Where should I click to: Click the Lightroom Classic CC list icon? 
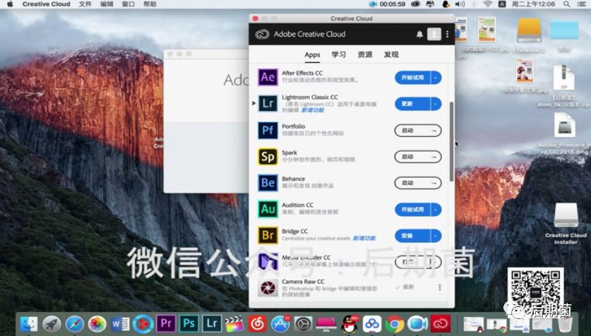tap(268, 103)
